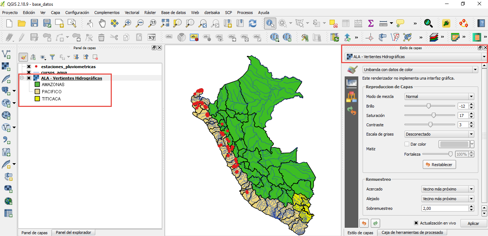Open the Modo de mezcla dropdown
Viewport: 488px width, 236px height.
coord(439,96)
